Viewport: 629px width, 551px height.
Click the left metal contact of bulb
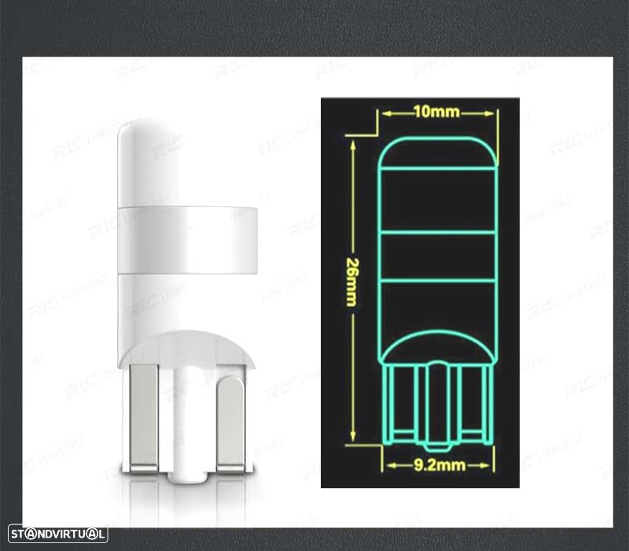[x=143, y=418]
